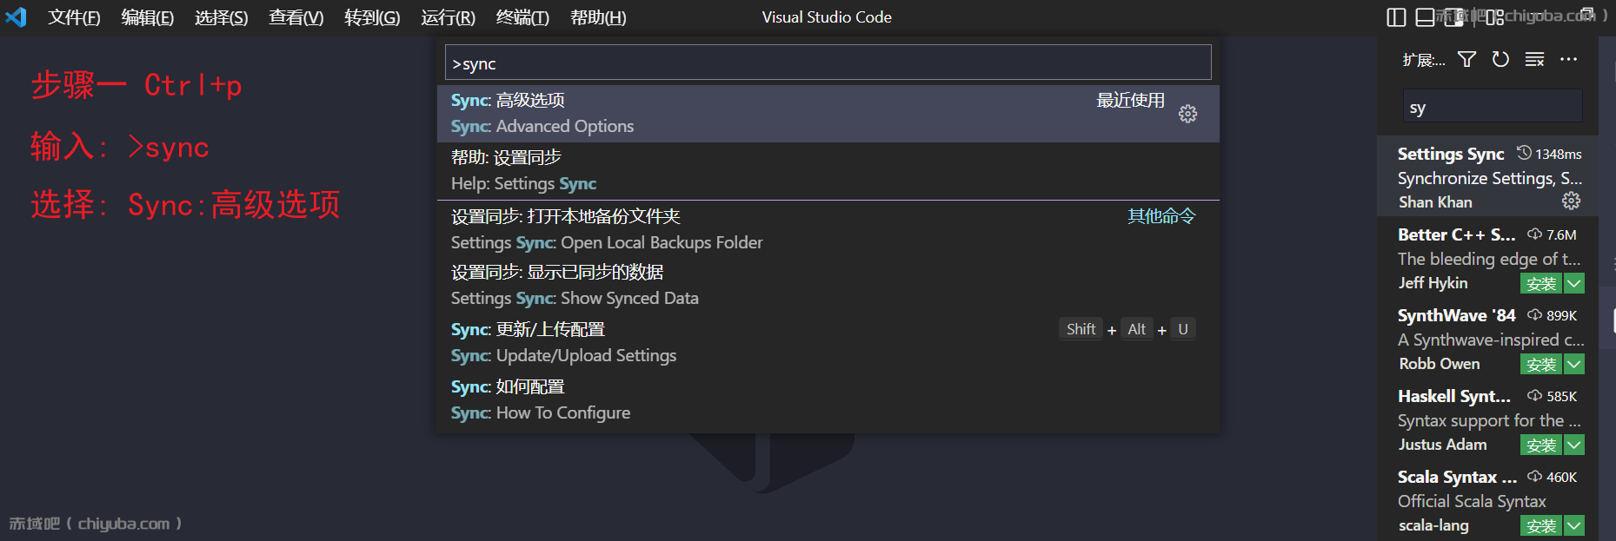Image resolution: width=1616 pixels, height=541 pixels.
Task: Click the 其他命令 group label
Action: click(1161, 216)
